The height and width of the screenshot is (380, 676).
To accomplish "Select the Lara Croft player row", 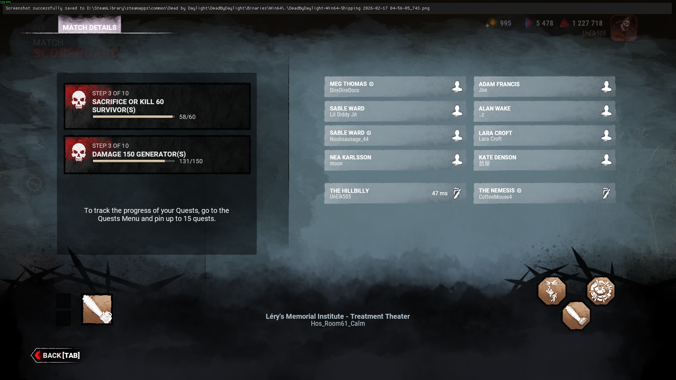I will pyautogui.click(x=544, y=135).
